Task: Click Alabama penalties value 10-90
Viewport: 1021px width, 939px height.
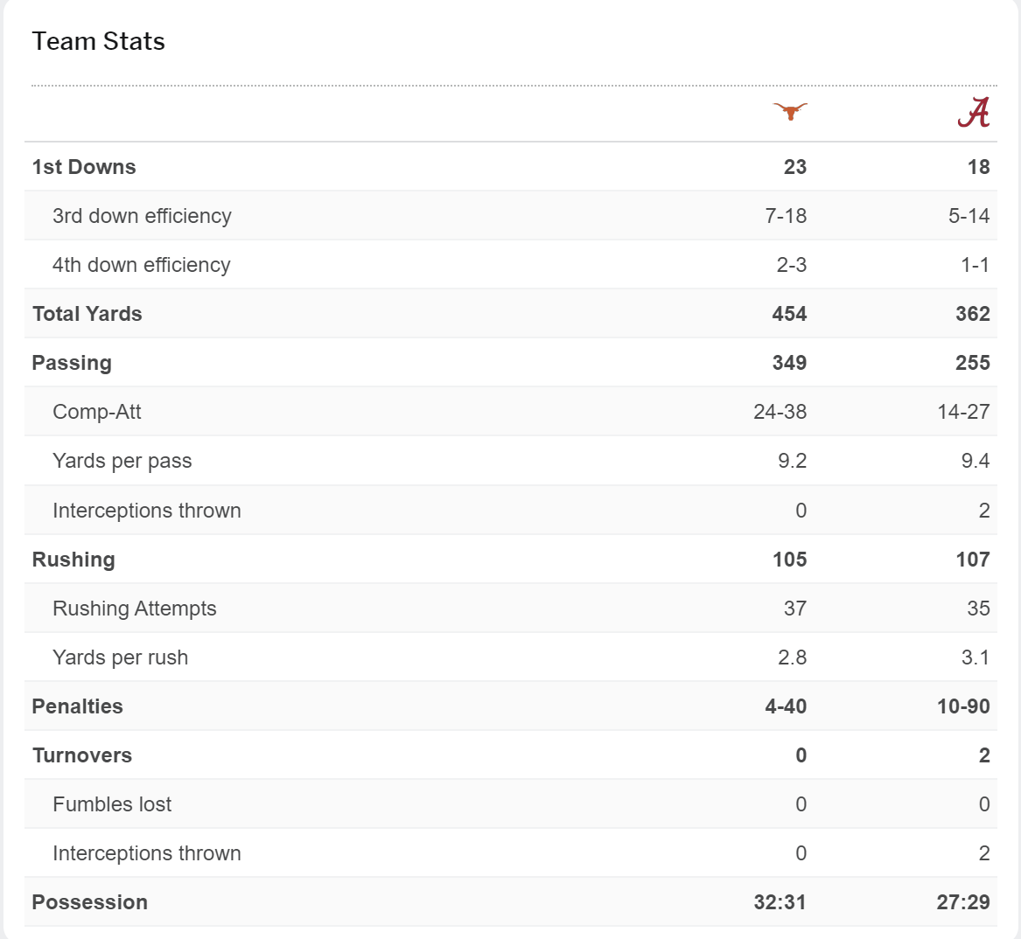Action: point(964,706)
